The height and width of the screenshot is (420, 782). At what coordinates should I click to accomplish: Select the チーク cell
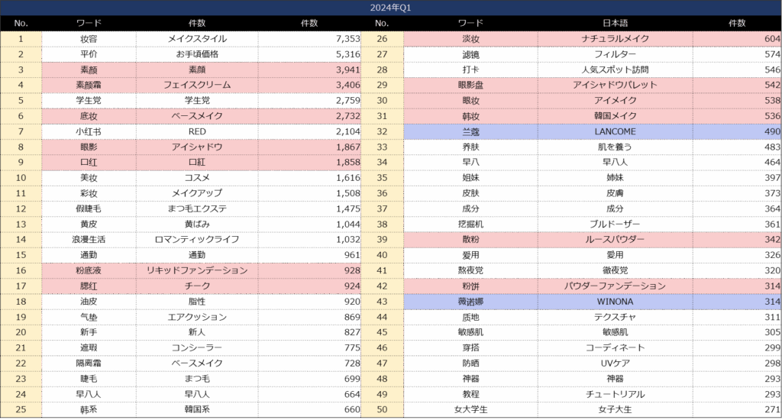pos(196,286)
